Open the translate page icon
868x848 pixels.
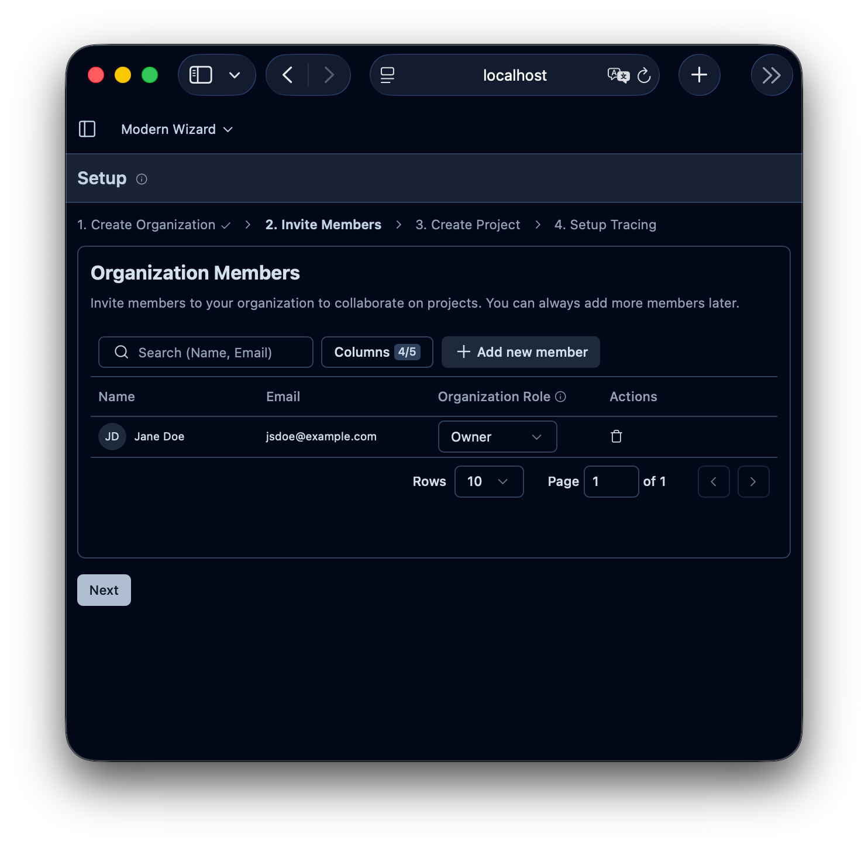click(618, 75)
